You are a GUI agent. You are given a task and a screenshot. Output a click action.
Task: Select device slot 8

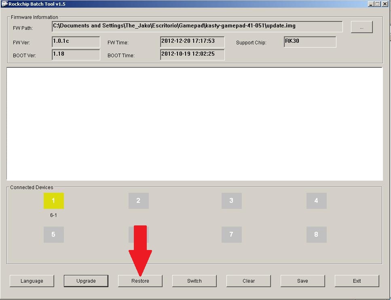click(x=317, y=234)
